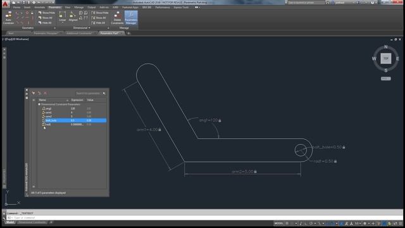Screen dimensions: 405x228
Task: Click Hide All in Dimensional panel
Action: point(99,23)
